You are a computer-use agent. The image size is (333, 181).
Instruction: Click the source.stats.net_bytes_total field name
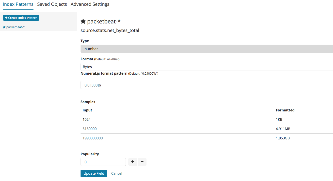coord(110,31)
